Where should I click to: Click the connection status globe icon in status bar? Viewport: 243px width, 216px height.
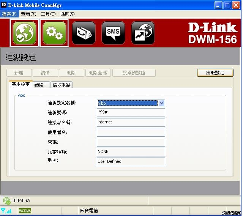[7, 201]
